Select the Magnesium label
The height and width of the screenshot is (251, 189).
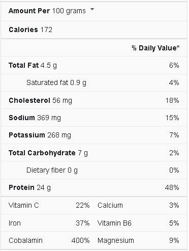(x=116, y=241)
